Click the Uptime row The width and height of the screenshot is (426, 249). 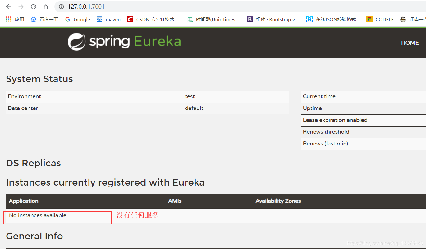pyautogui.click(x=363, y=108)
